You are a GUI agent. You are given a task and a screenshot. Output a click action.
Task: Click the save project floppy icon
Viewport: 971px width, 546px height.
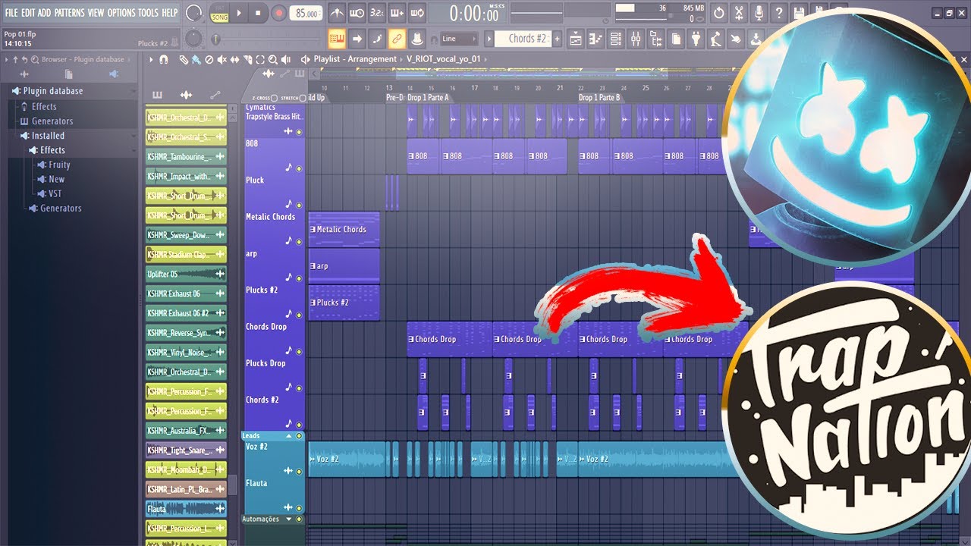798,13
